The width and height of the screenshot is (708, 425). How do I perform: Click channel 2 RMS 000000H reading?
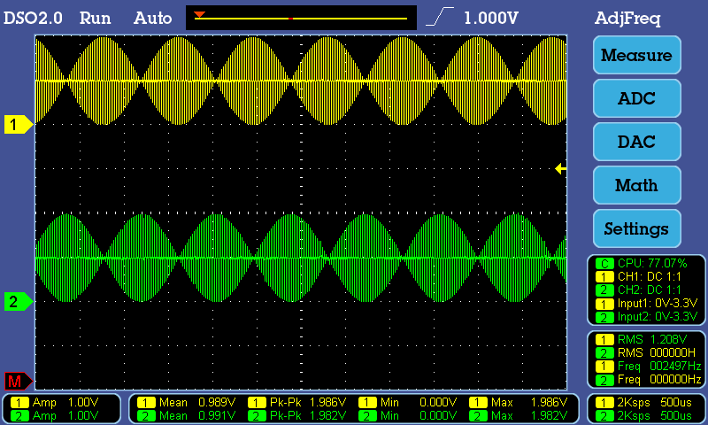[646, 352]
